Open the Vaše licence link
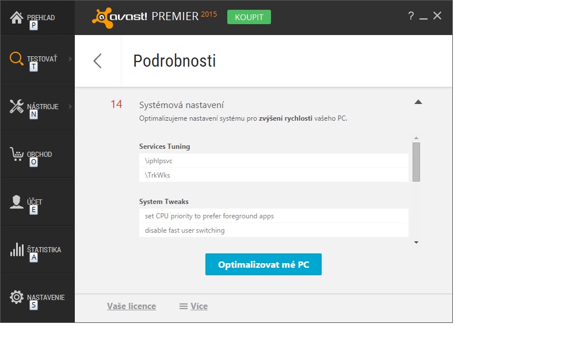This screenshot has height=362, width=580. point(131,306)
